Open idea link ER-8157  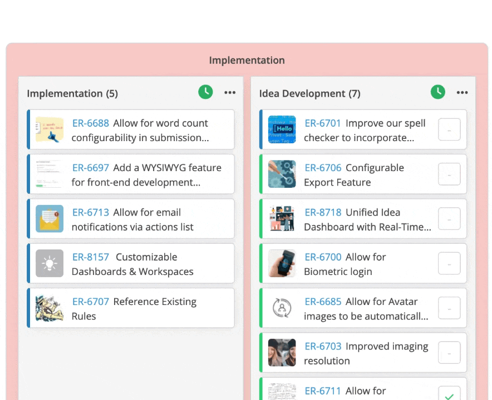[91, 257]
